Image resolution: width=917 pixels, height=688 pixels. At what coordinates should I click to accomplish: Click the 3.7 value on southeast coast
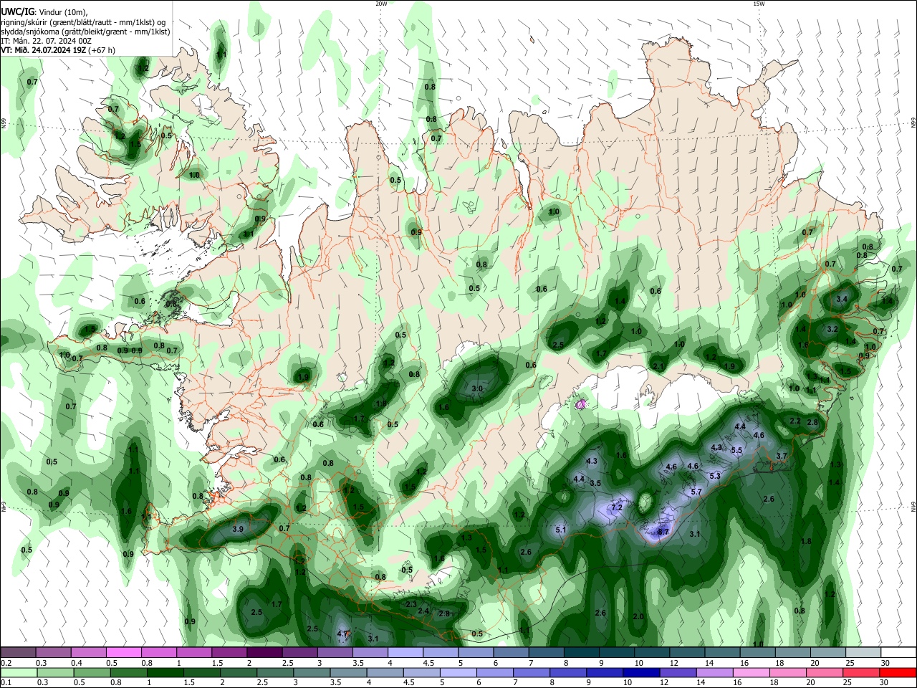click(x=782, y=456)
